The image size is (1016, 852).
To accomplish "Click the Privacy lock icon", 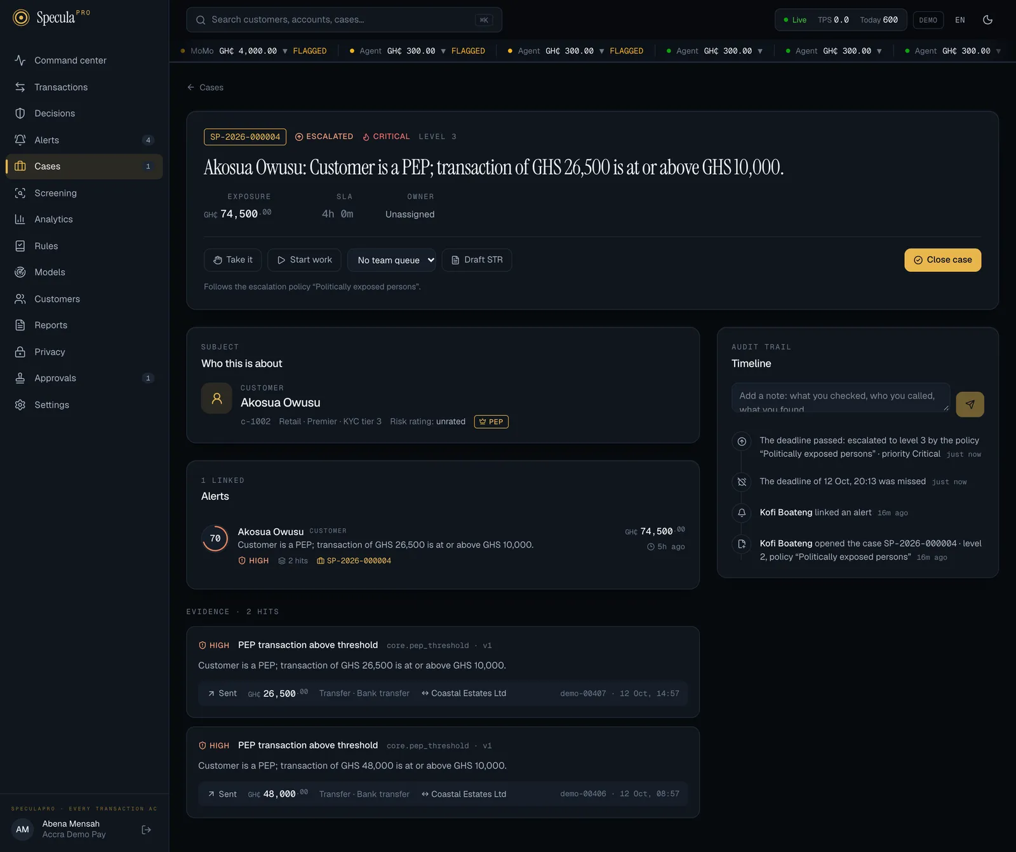I will (x=20, y=351).
